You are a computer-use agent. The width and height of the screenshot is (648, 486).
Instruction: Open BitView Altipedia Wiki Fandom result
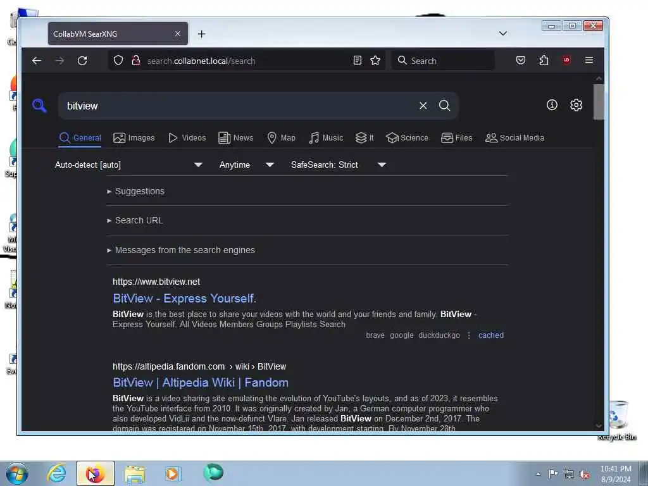pyautogui.click(x=201, y=382)
